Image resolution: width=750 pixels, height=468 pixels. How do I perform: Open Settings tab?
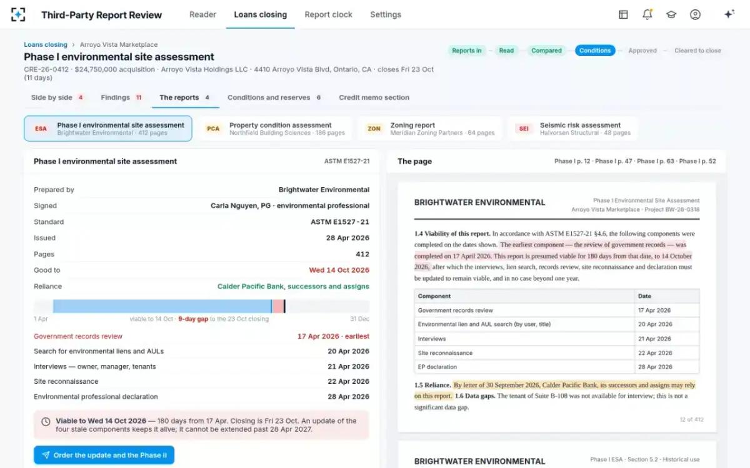[x=386, y=14]
